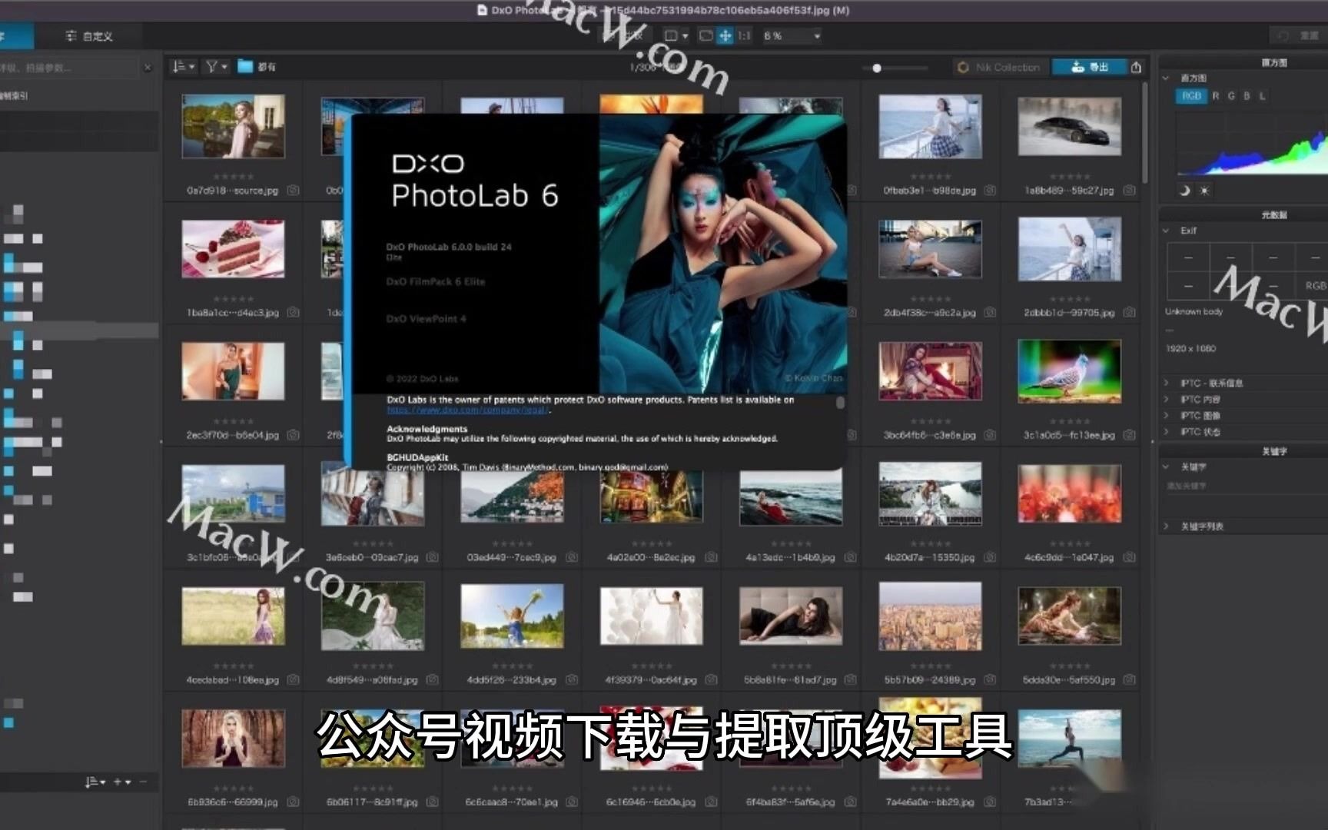Select the 1:1 zoom icon
The width and height of the screenshot is (1328, 830).
[744, 36]
